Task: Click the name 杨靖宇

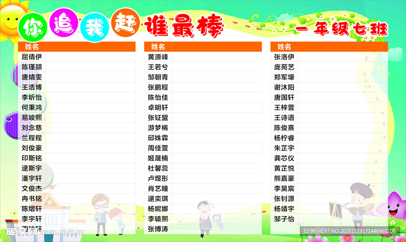Action: coord(284,209)
